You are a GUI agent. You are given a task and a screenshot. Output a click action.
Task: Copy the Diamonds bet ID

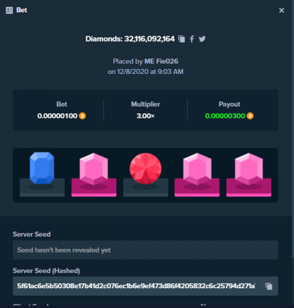[181, 39]
